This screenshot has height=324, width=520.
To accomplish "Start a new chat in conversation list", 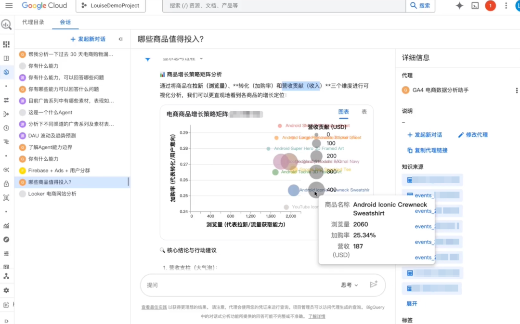I will click(x=88, y=39).
